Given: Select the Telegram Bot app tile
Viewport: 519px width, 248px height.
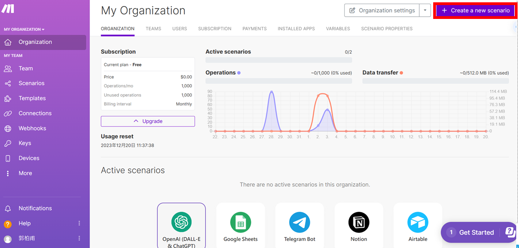Looking at the screenshot, I should click(x=299, y=226).
